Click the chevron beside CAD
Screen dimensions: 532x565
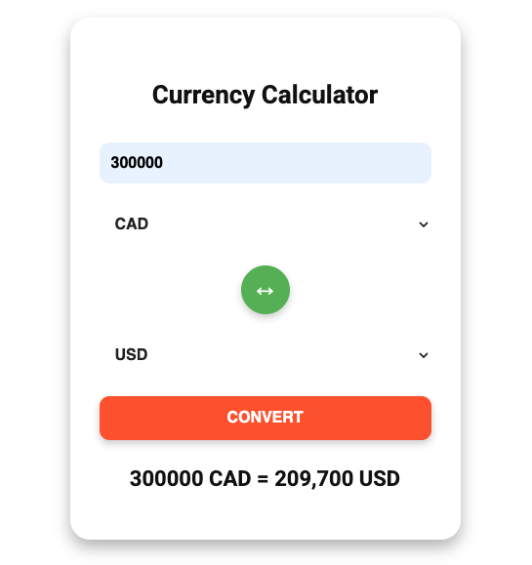pyautogui.click(x=424, y=224)
